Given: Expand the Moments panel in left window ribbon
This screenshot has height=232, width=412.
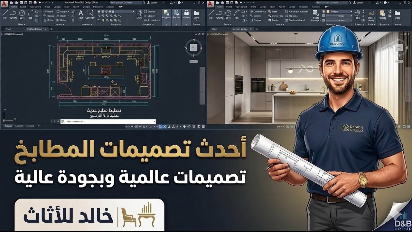Looking at the screenshot, I should pos(87,24).
